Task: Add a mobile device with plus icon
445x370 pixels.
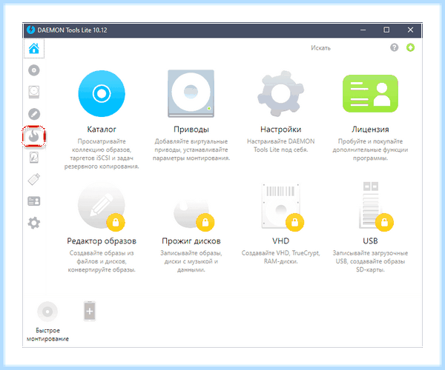Action: [x=90, y=312]
